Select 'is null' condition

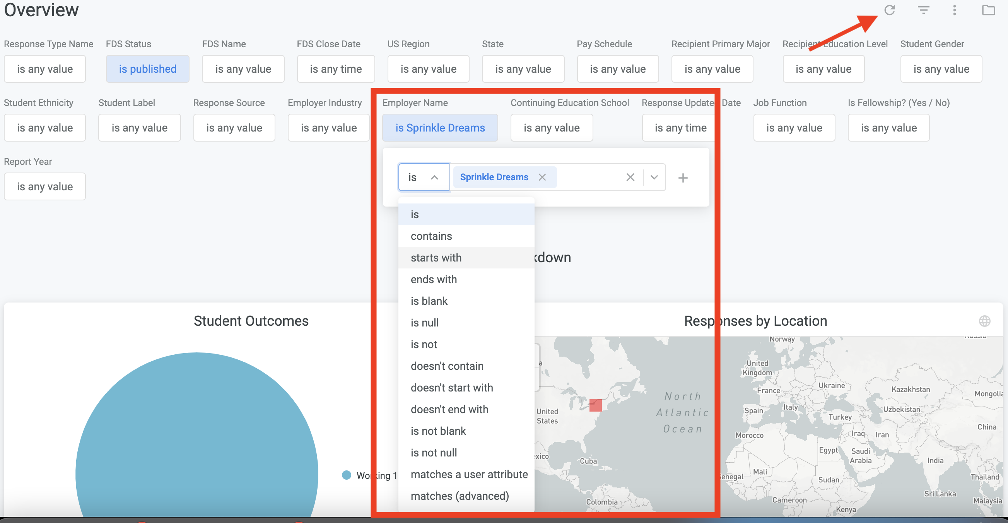466,323
